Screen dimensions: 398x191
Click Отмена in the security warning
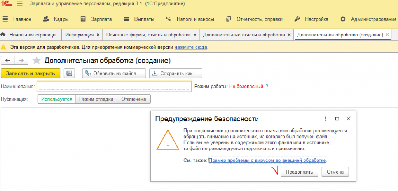point(335,172)
